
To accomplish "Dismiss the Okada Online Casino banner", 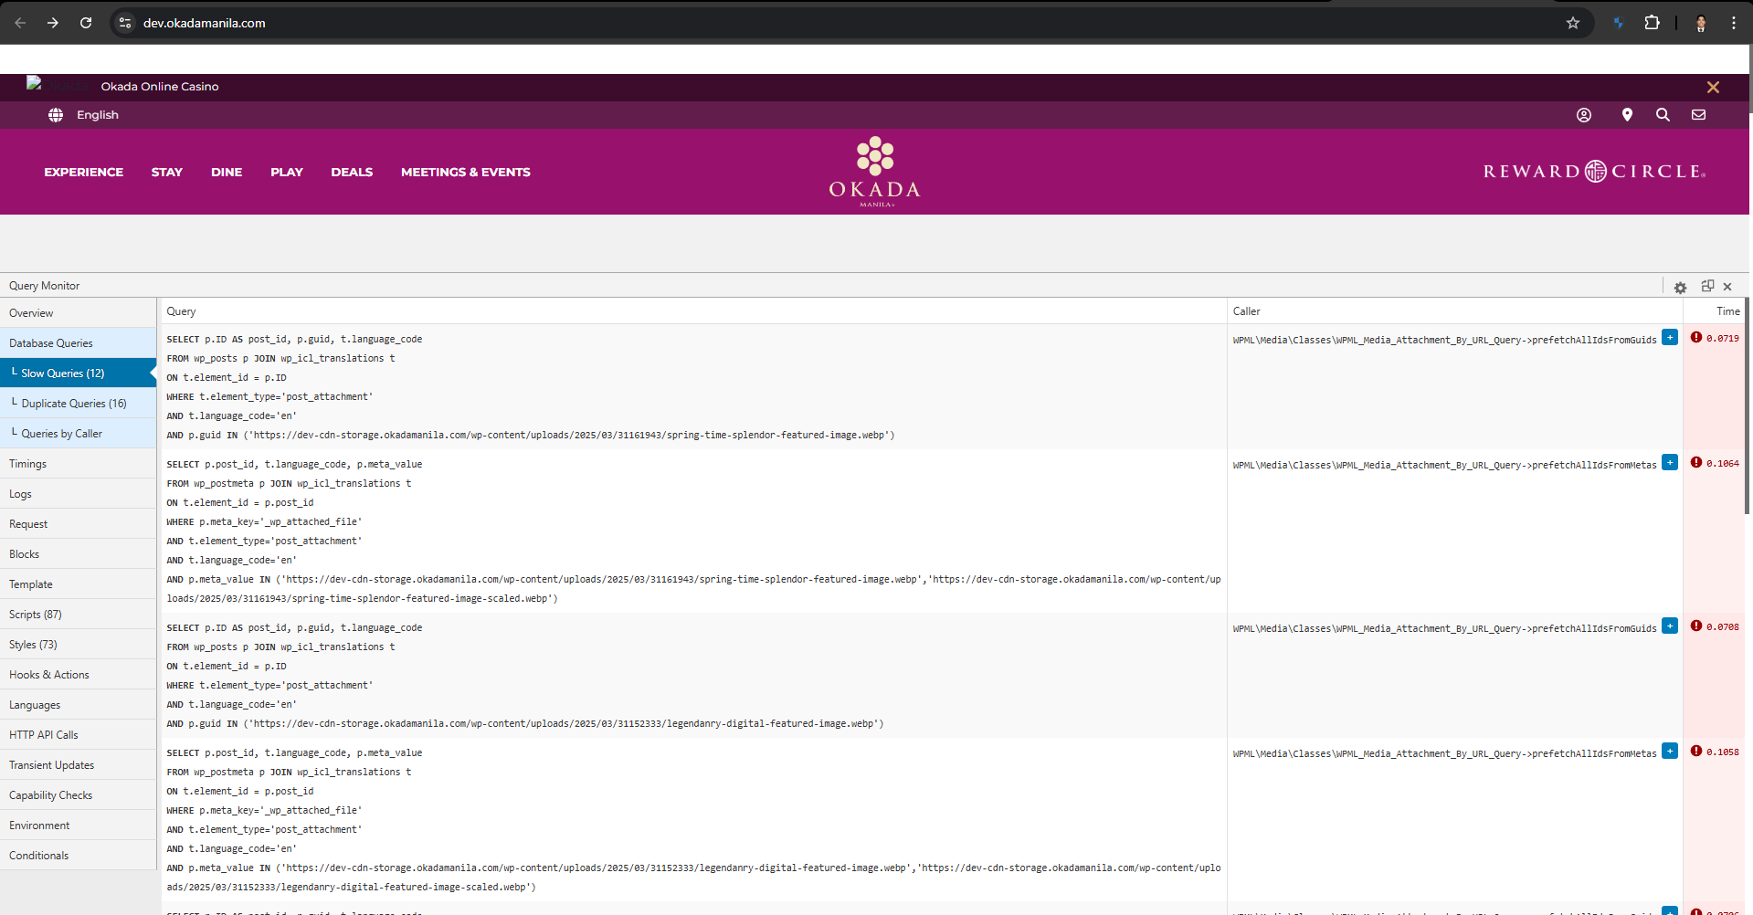I will [x=1713, y=87].
